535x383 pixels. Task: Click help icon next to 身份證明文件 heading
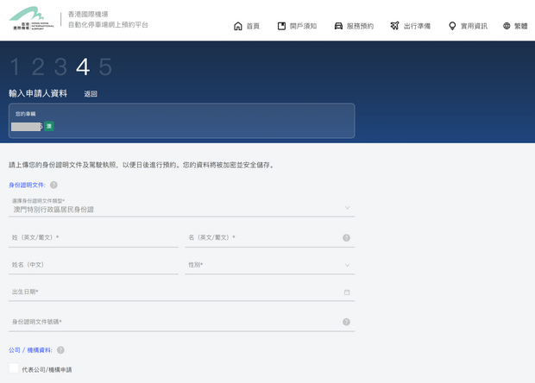point(53,185)
